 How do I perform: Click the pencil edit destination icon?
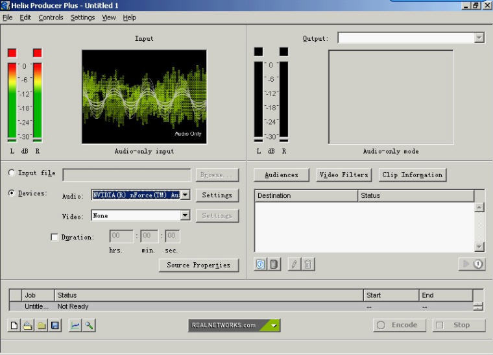[295, 264]
